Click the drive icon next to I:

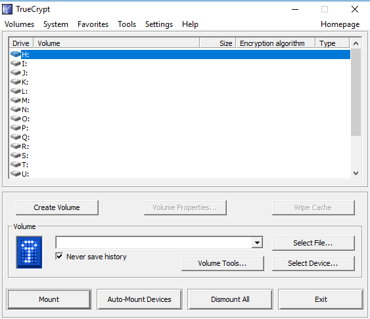(x=16, y=64)
